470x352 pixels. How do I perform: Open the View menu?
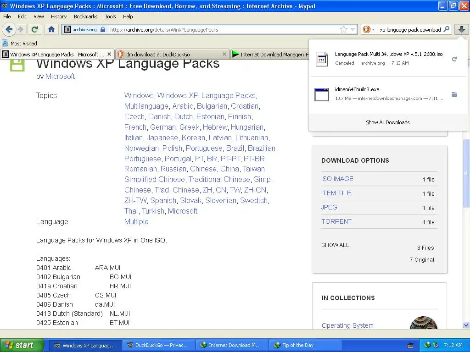pyautogui.click(x=39, y=16)
